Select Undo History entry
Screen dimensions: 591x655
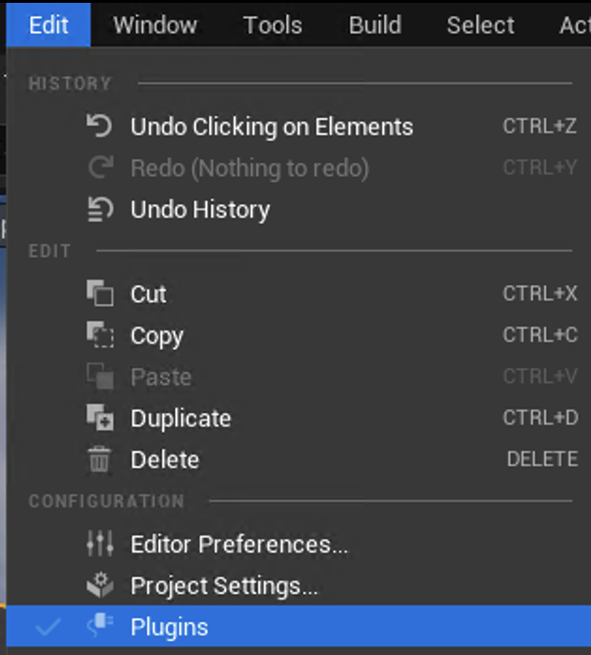tap(200, 209)
